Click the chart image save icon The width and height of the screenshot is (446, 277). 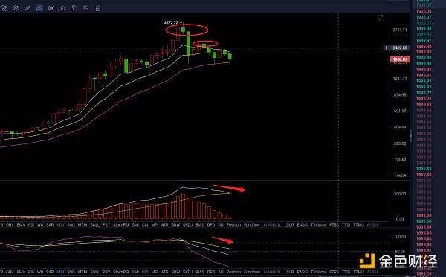86,8
